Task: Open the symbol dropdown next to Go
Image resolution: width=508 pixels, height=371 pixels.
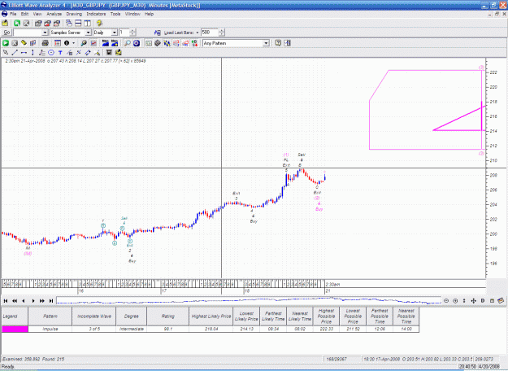Action: click(x=45, y=33)
